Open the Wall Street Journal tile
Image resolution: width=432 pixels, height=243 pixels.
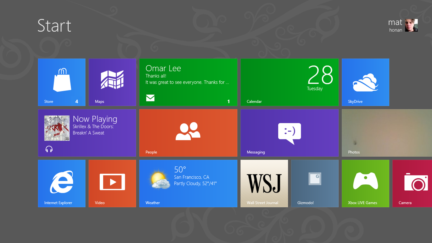pos(264,183)
